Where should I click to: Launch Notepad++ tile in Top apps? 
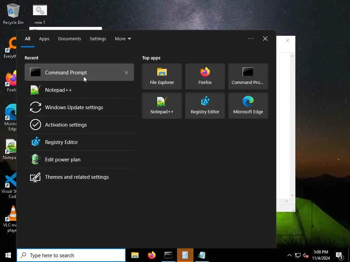coord(162,106)
